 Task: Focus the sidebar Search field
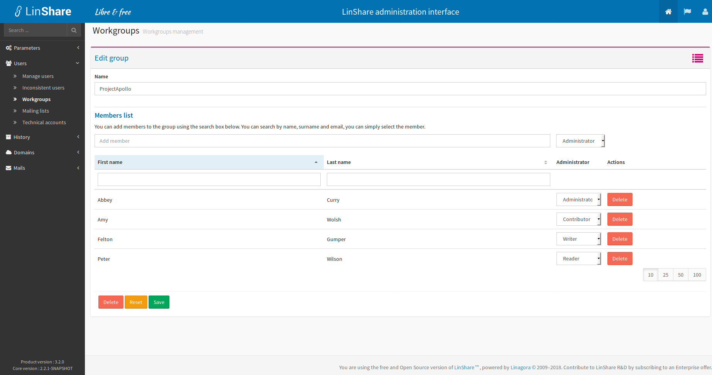coord(36,30)
